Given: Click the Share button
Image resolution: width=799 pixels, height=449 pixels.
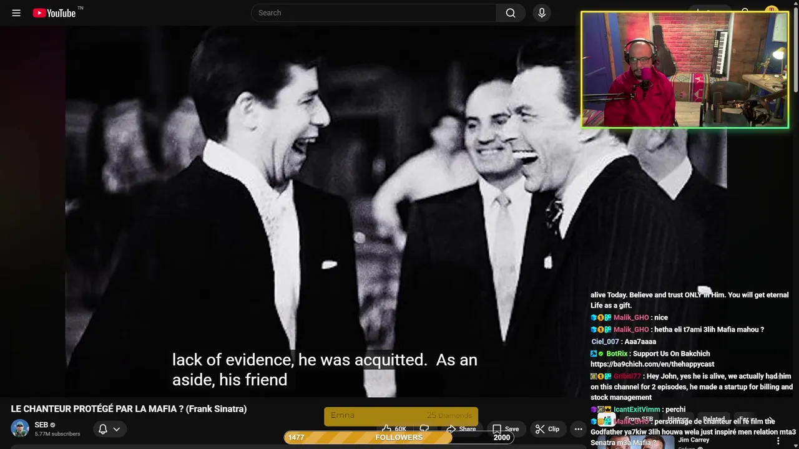Looking at the screenshot, I should (461, 429).
